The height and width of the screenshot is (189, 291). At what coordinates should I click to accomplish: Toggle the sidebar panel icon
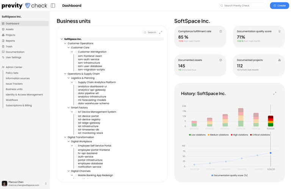(x=53, y=6)
